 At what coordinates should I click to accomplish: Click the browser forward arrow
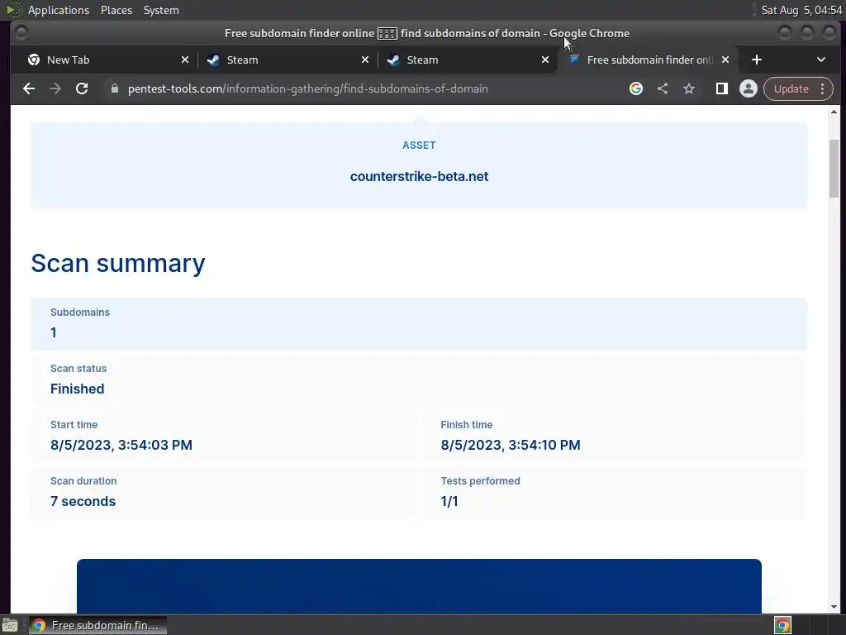55,88
